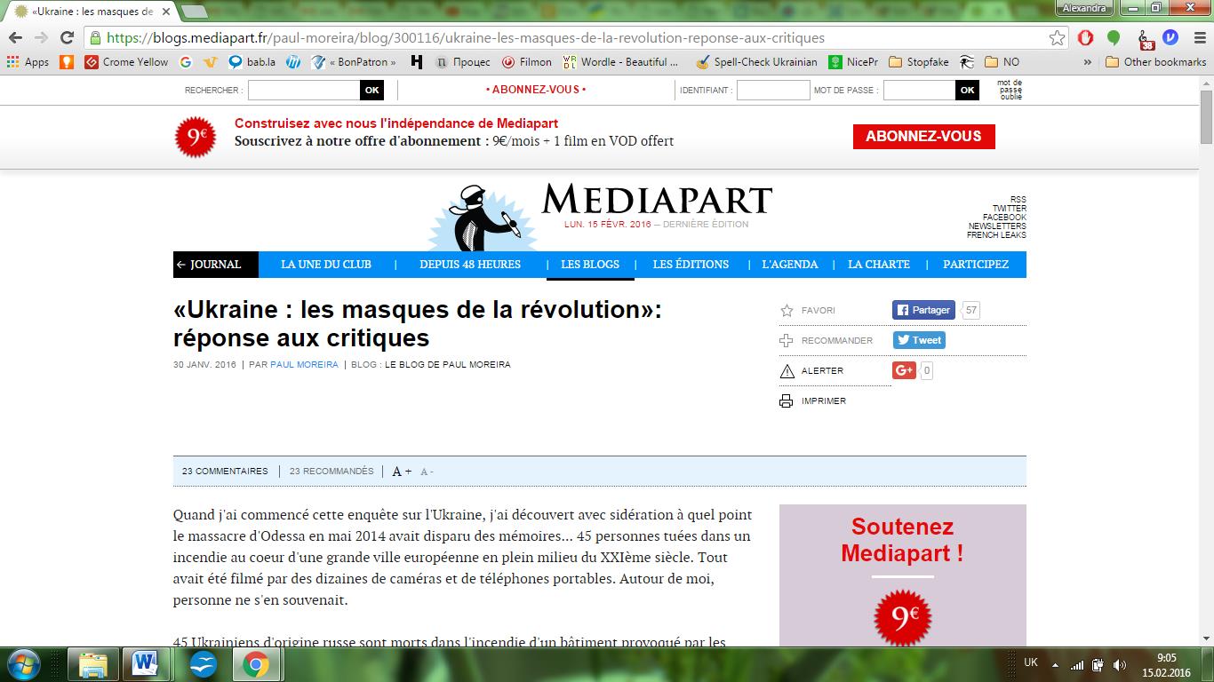View 23 RECOMMANDÉS
Viewport: 1214px width, 682px height.
[x=331, y=472]
